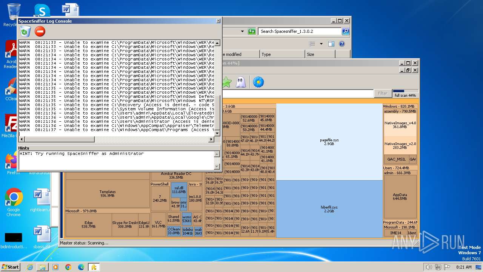Select the Templates 936.9MB block

point(108,194)
